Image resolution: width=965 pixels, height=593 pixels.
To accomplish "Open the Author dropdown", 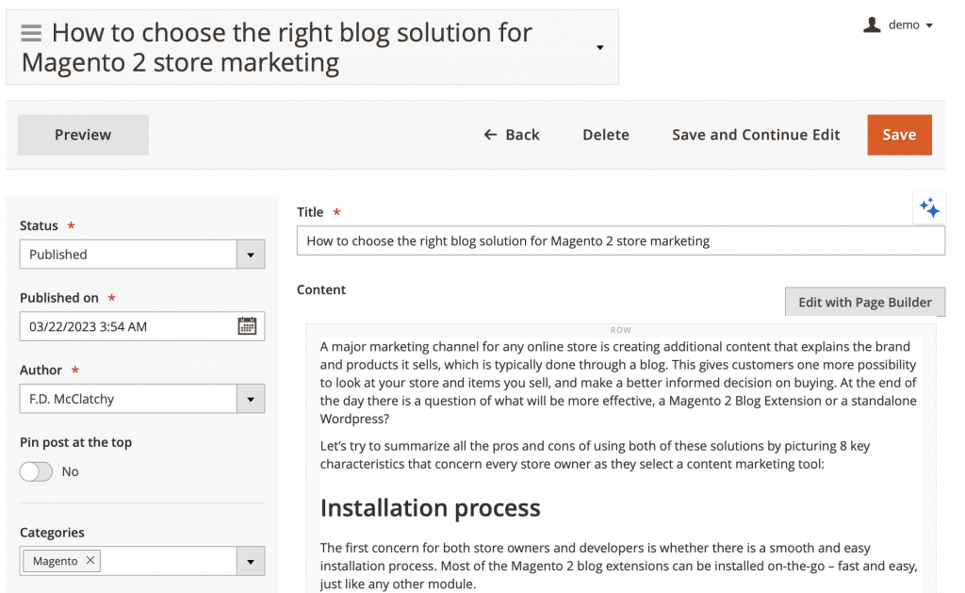I will [251, 398].
